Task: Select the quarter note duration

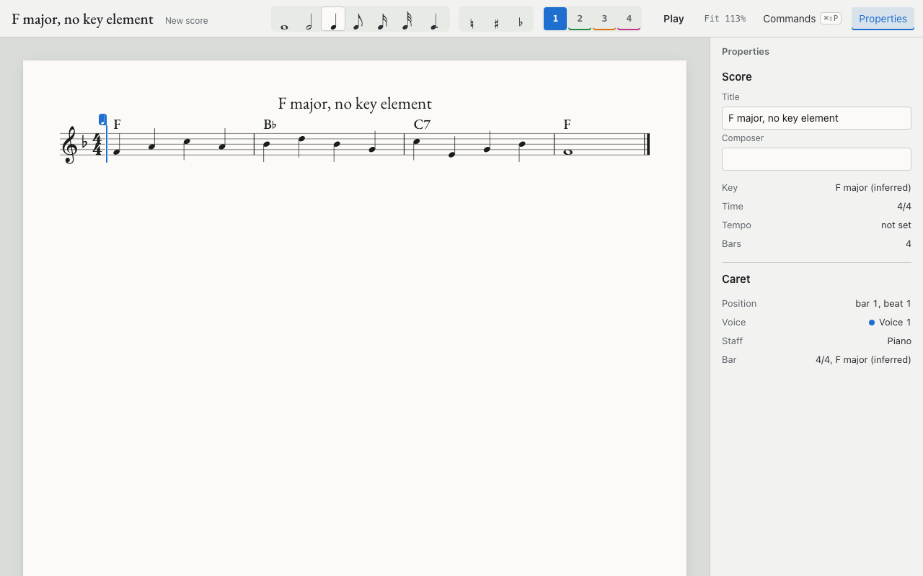Action: [x=333, y=19]
